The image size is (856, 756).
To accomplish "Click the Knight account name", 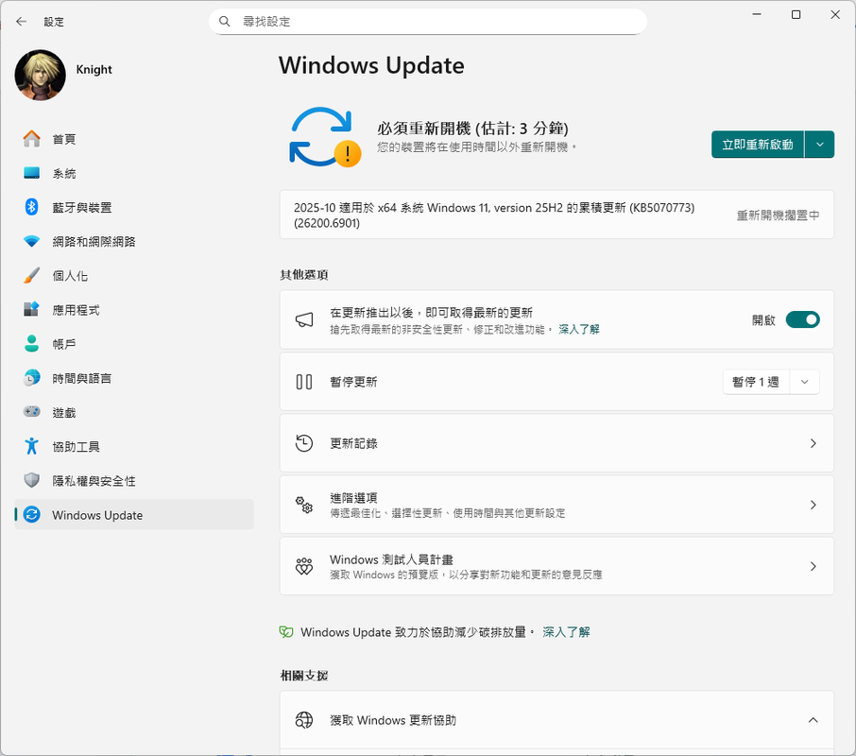I will coord(94,69).
